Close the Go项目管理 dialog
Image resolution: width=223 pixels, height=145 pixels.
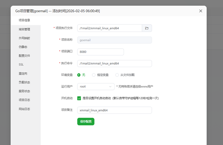point(200,11)
